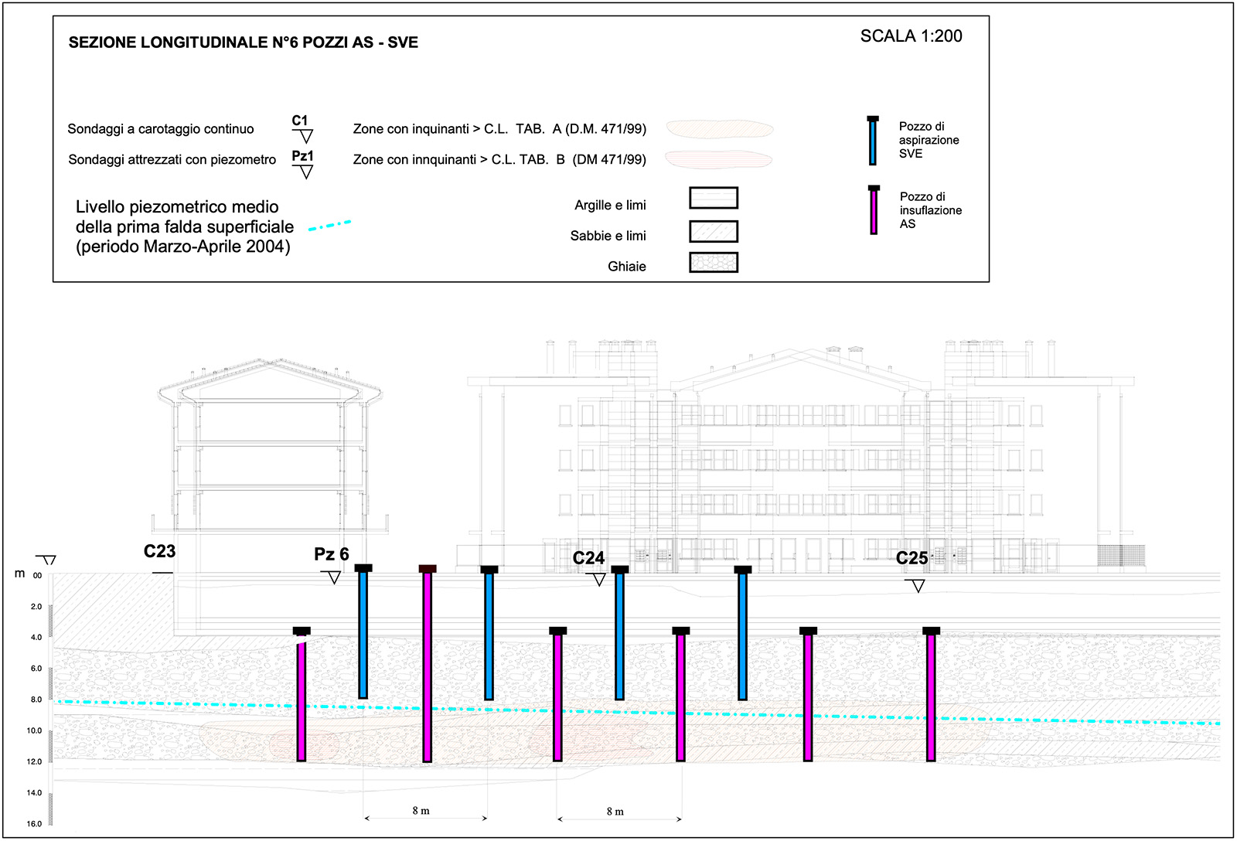Click the magenta AS insufflation well legend symbol

click(874, 210)
